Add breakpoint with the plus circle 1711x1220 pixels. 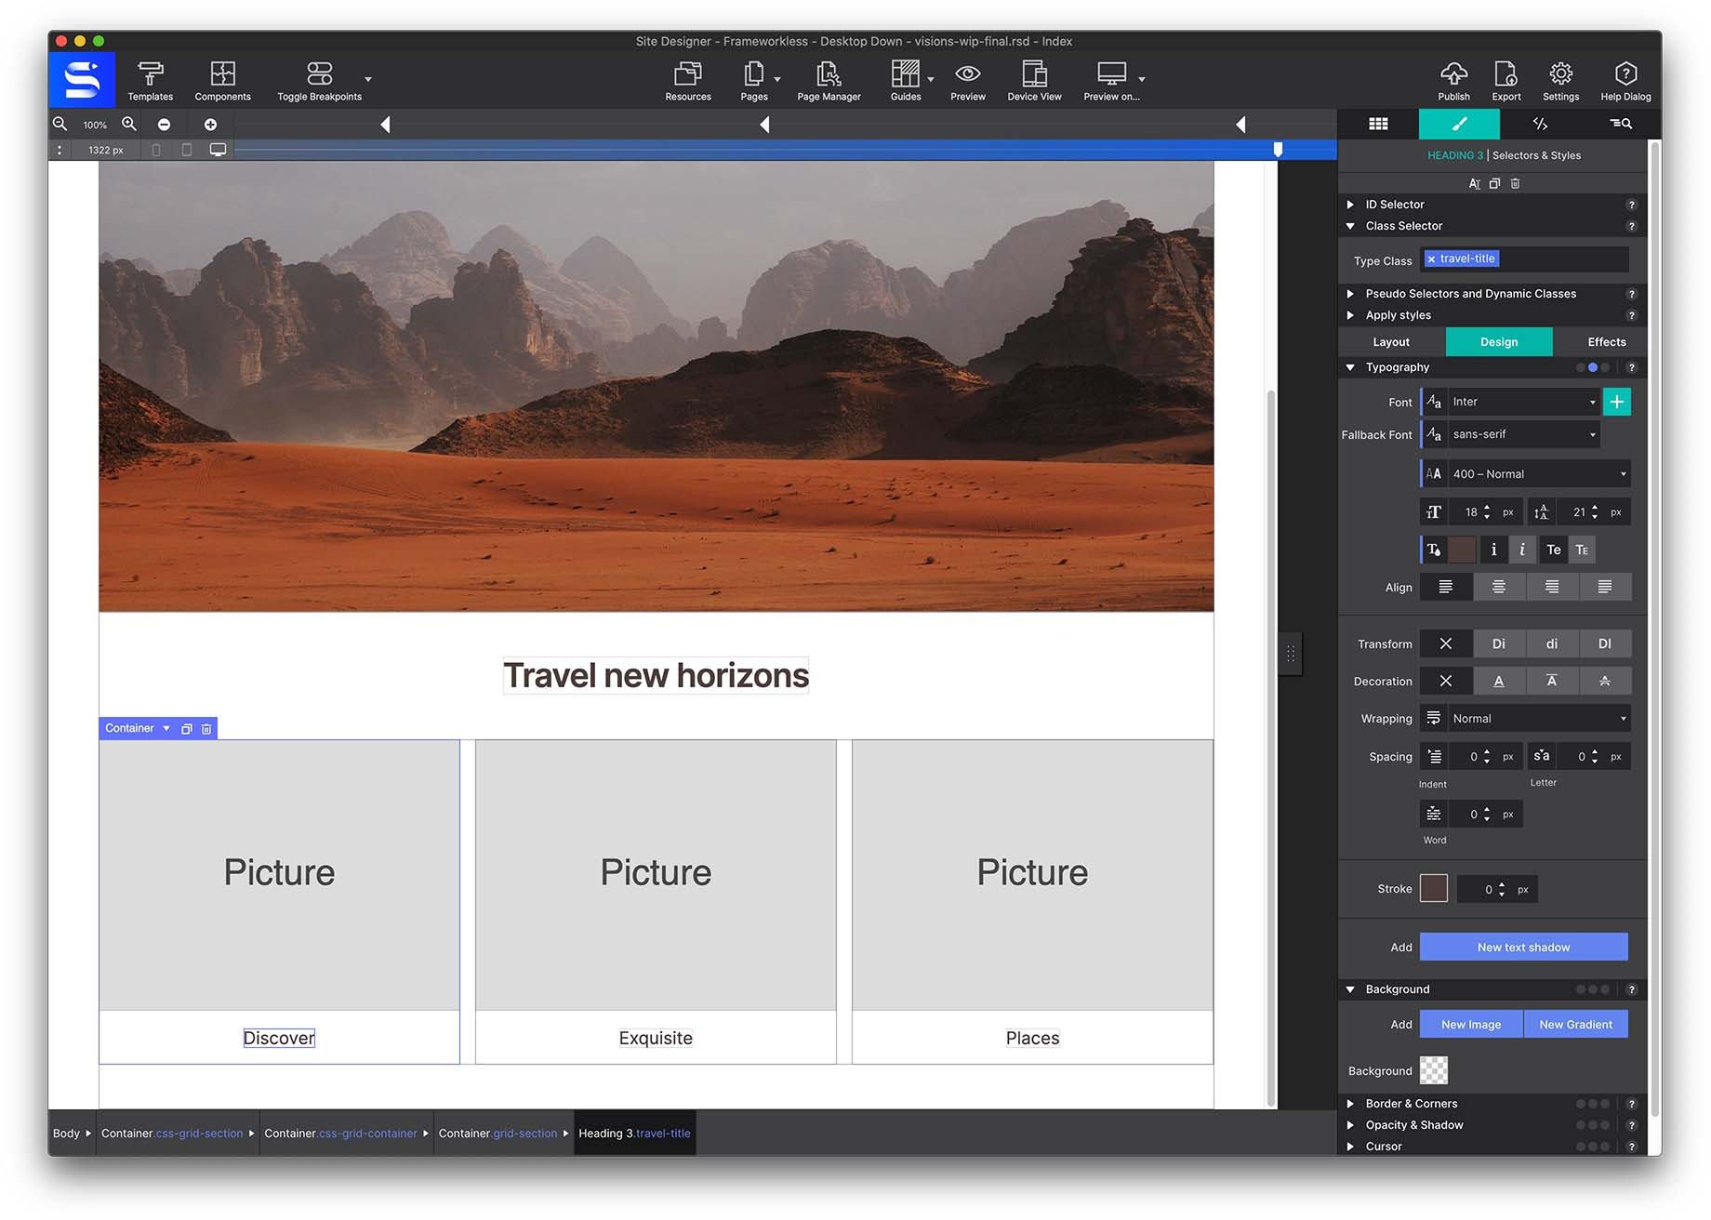(210, 125)
